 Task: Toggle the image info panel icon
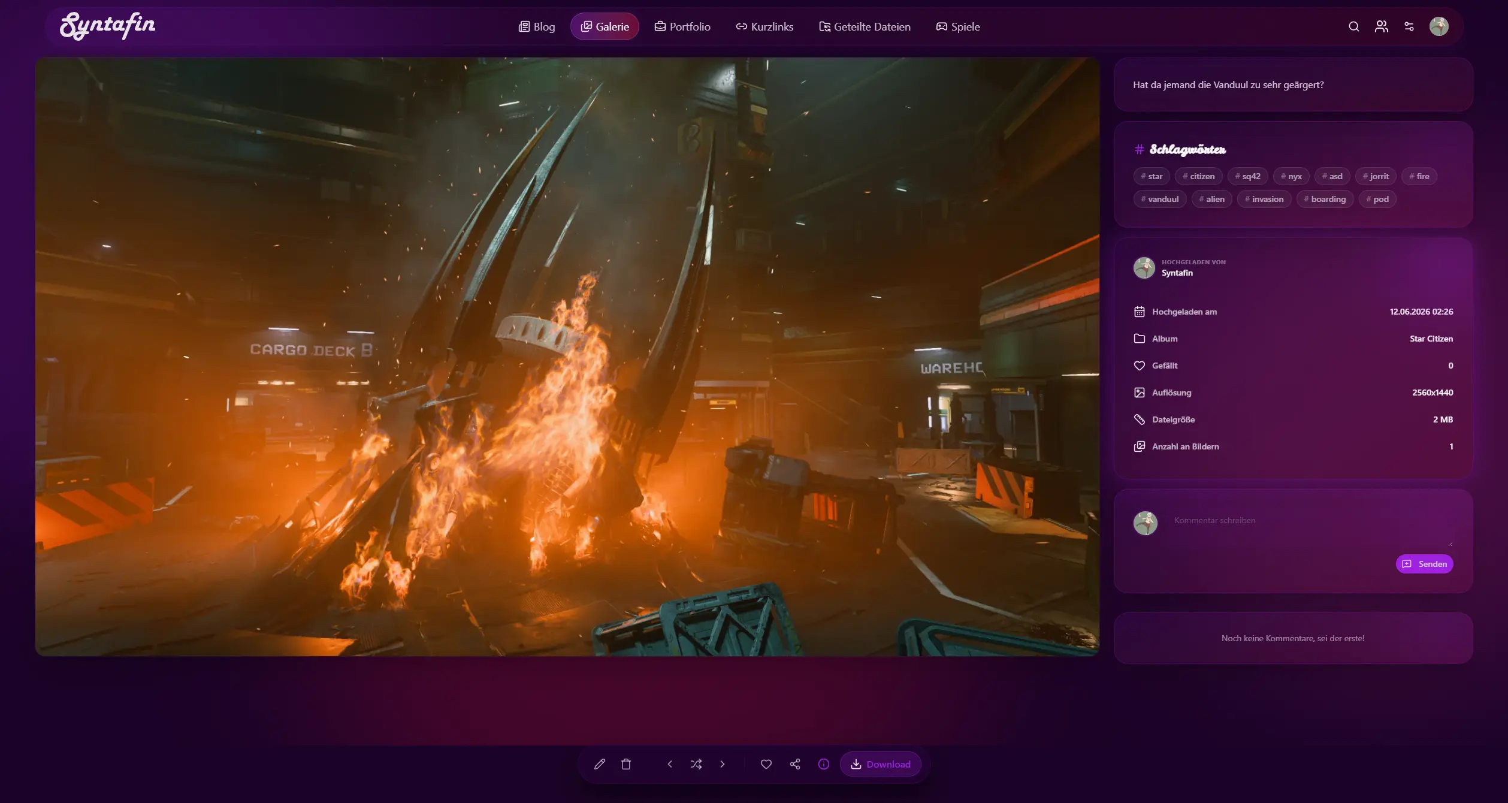pyautogui.click(x=824, y=764)
